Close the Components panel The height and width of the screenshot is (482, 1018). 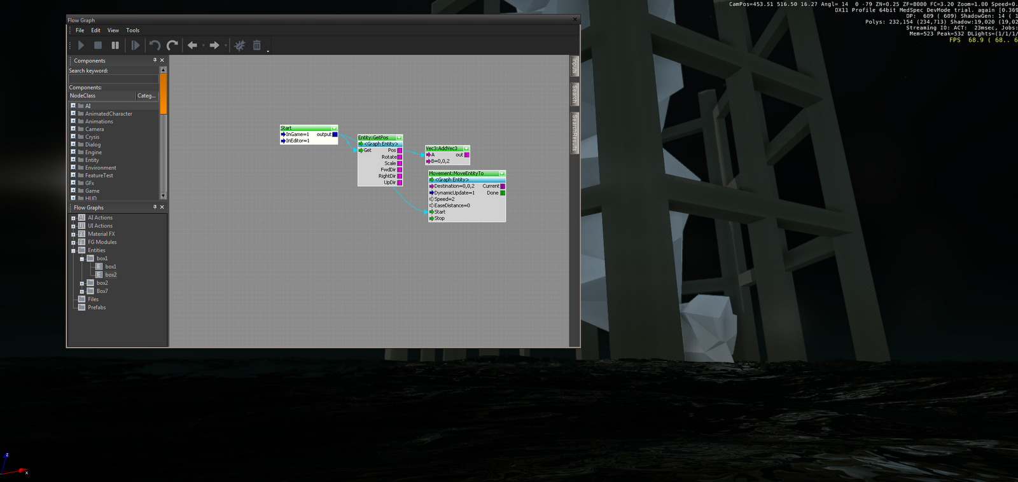(162, 60)
